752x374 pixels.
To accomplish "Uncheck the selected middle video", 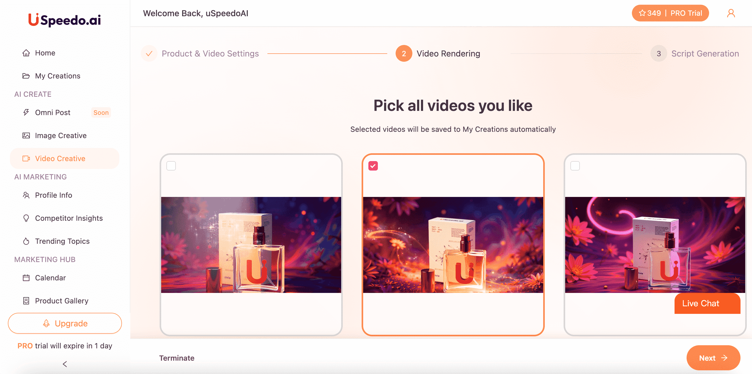I will tap(373, 166).
